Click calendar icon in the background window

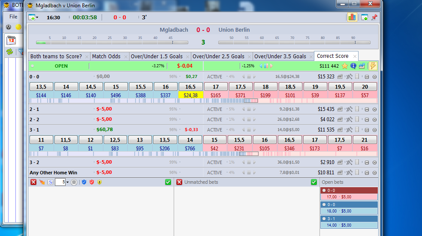pyautogui.click(x=11, y=40)
